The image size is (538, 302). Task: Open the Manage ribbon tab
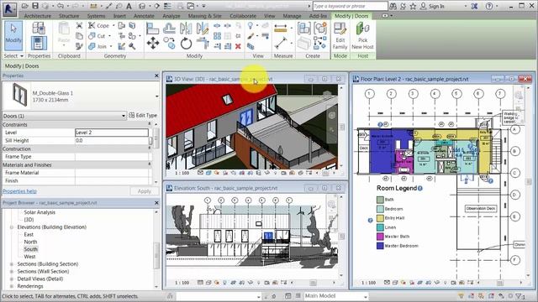(x=292, y=16)
